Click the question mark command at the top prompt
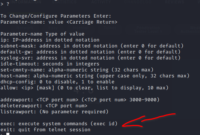Screen dimensions: 200x135 pos(8,4)
